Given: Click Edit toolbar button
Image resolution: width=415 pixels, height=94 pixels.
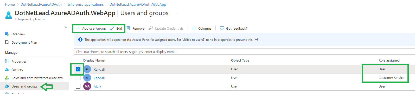Looking at the screenshot, I should [116, 28].
